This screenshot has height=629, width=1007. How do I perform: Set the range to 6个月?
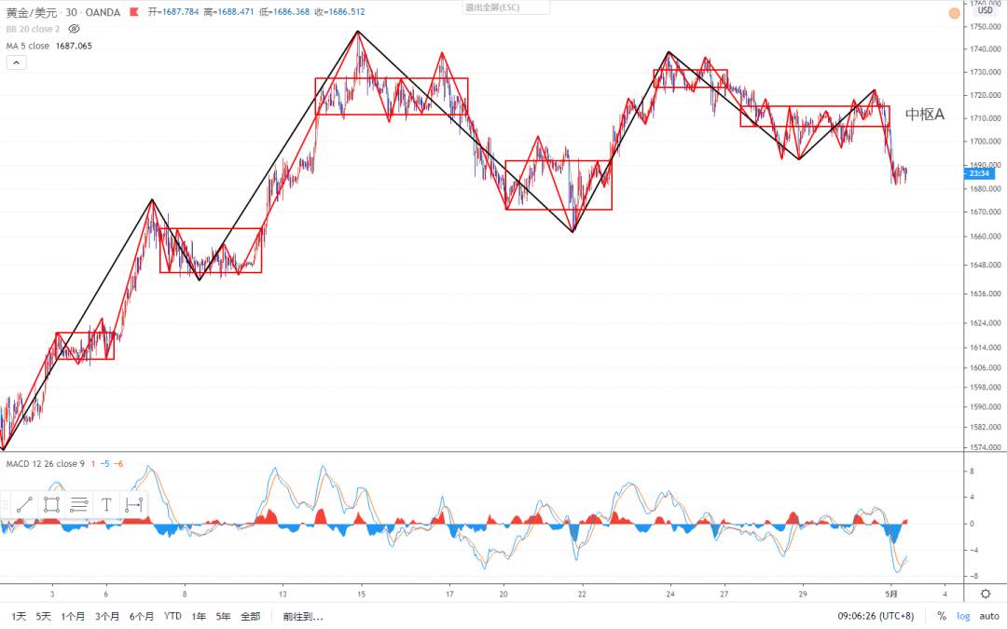point(142,616)
